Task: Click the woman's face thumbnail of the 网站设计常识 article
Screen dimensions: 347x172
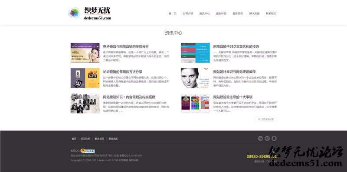Action: pos(195,78)
